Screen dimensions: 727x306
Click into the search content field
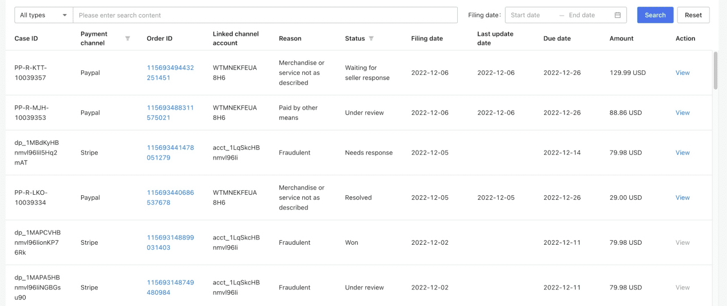[265, 15]
